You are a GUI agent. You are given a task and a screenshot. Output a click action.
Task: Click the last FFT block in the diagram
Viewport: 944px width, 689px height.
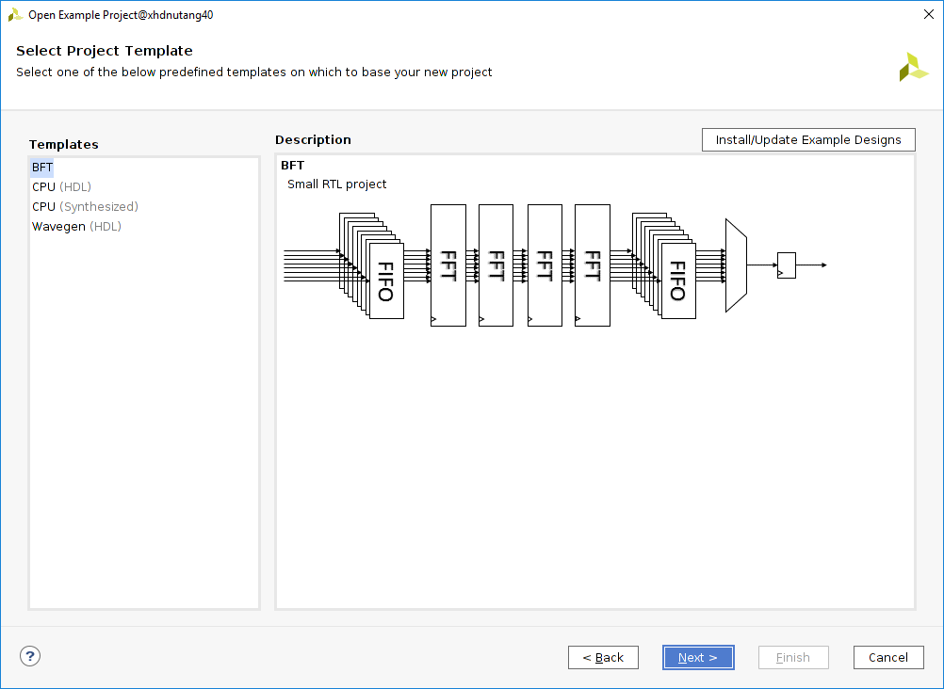coord(592,265)
